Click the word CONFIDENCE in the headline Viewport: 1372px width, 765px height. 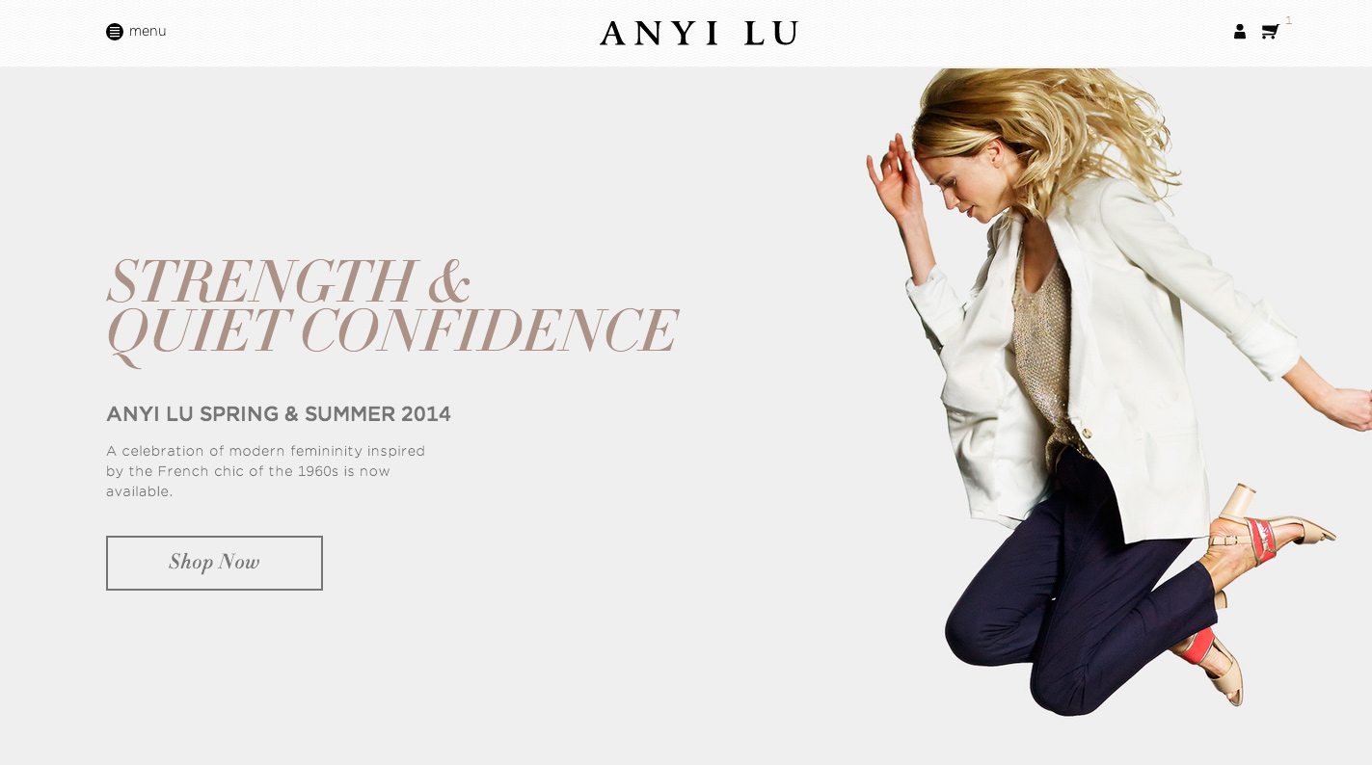[489, 332]
